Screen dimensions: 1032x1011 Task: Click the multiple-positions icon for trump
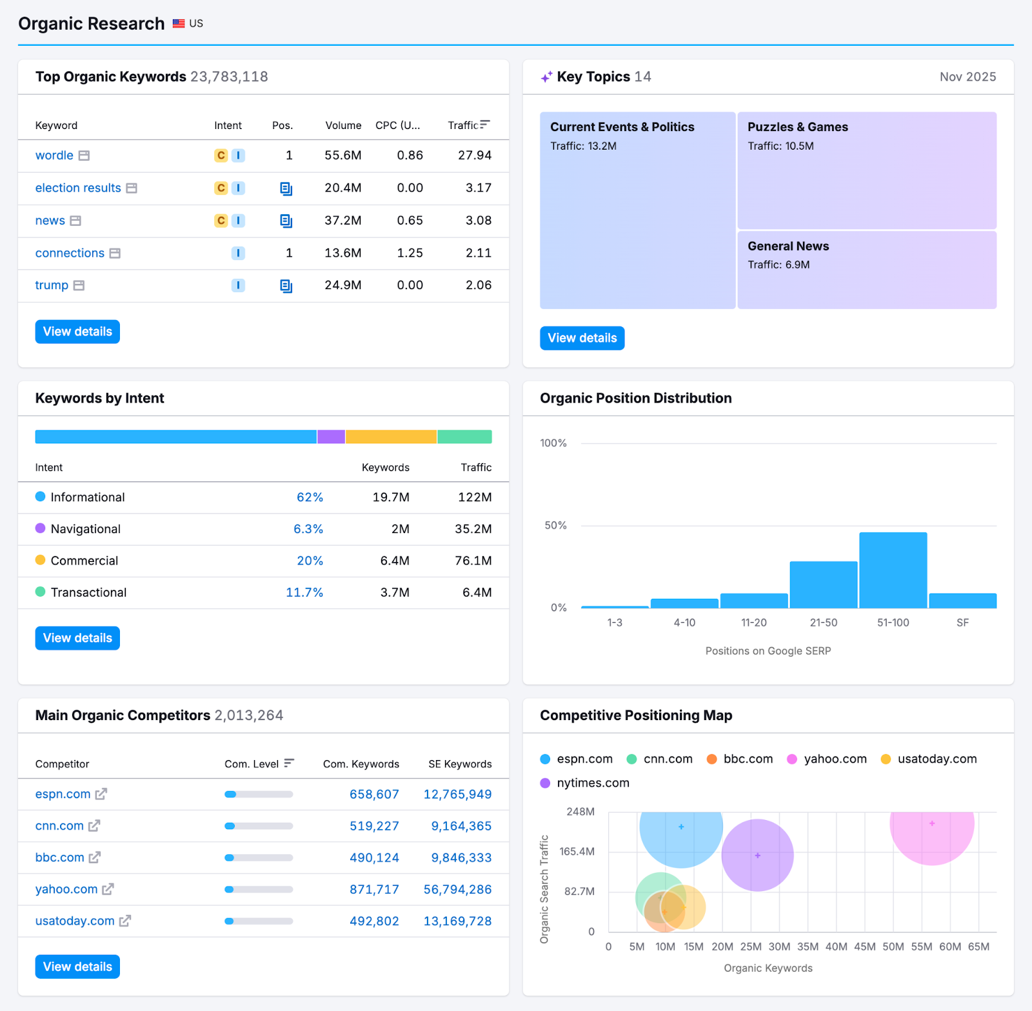click(x=286, y=285)
